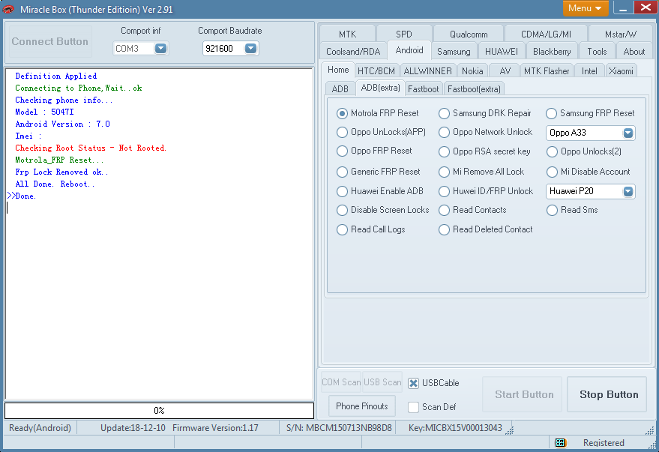Select Read Sms radio option
659x452 pixels.
coord(552,210)
